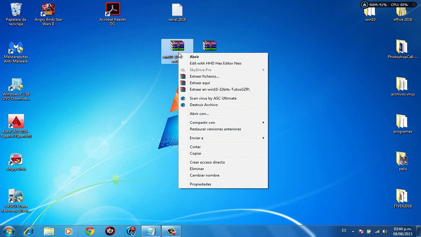Open the red gear taskbar icon

[x=110, y=231]
